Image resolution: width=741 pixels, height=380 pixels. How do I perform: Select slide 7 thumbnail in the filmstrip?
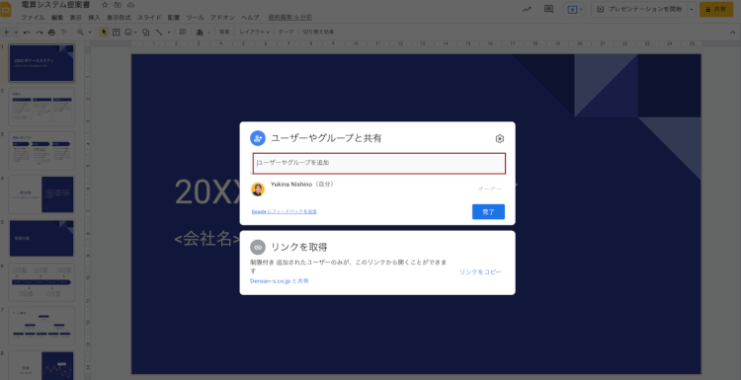41,326
